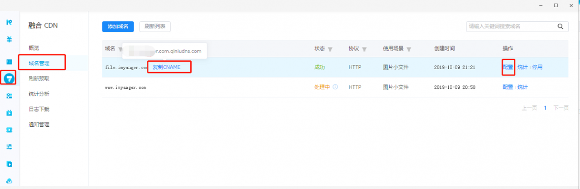580x189 pixels.
Task: Click the top logo icon in left sidebar
Action: [x=9, y=22]
